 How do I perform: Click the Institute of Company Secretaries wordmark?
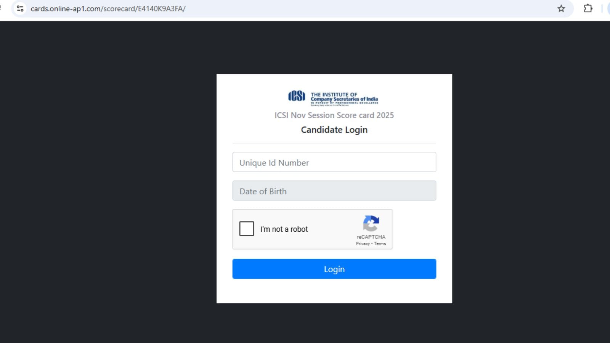click(x=345, y=98)
